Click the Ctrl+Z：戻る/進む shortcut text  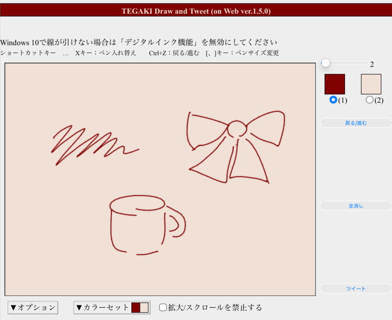click(x=174, y=53)
